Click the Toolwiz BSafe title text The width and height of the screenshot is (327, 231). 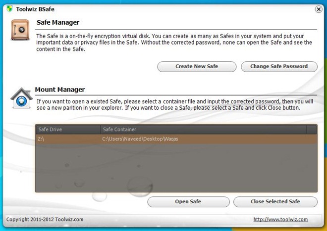(x=36, y=9)
